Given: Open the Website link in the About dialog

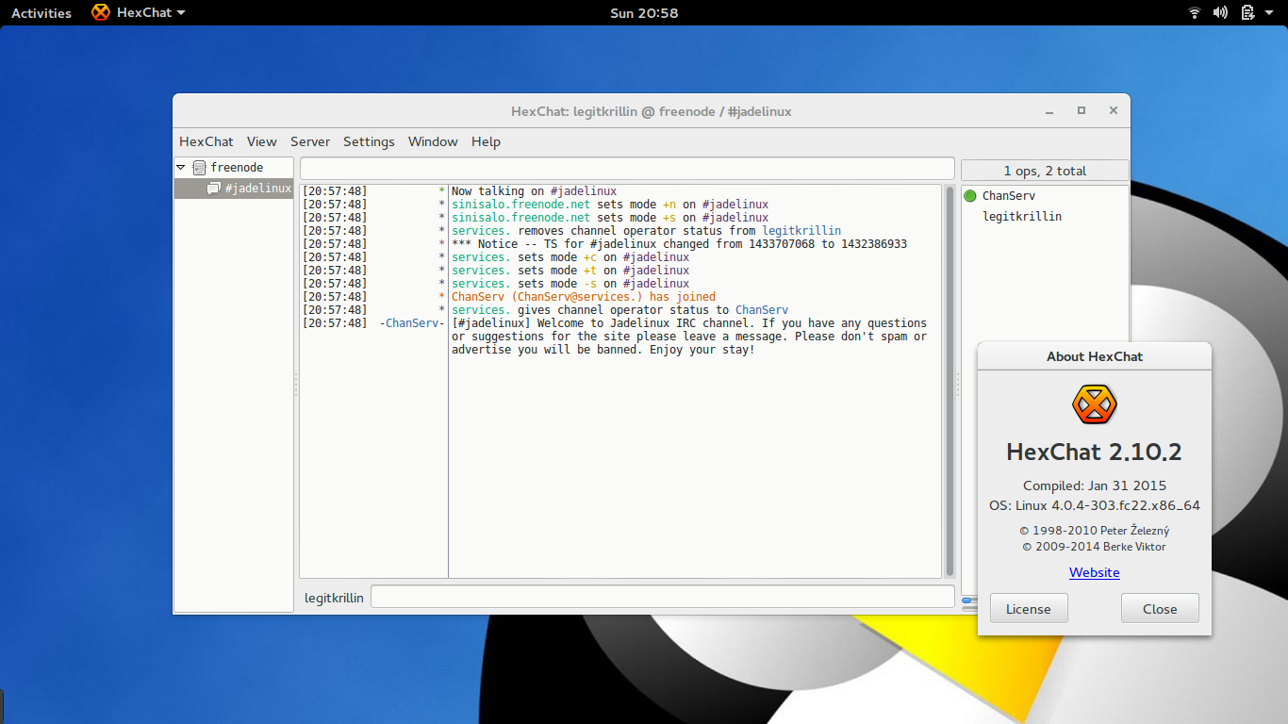Looking at the screenshot, I should 1095,572.
